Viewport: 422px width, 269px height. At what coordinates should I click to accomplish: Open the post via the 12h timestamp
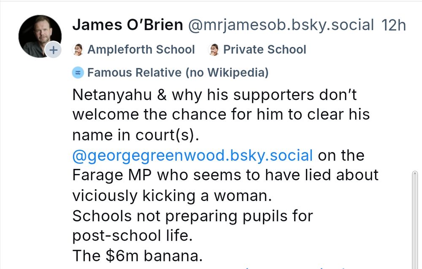click(x=393, y=25)
